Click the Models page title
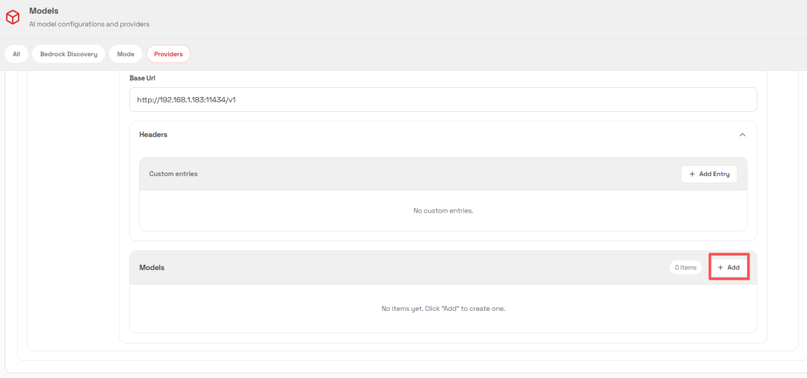 point(44,10)
